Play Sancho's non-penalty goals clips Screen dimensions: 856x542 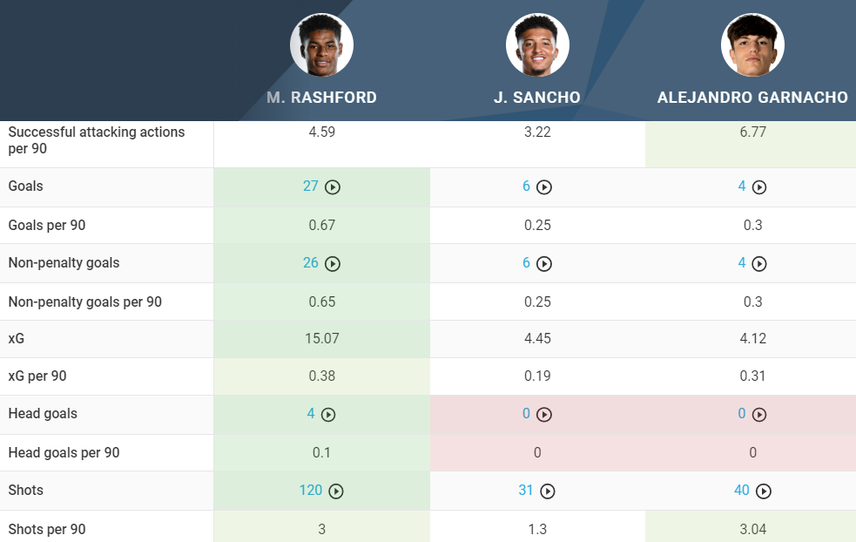(x=544, y=263)
